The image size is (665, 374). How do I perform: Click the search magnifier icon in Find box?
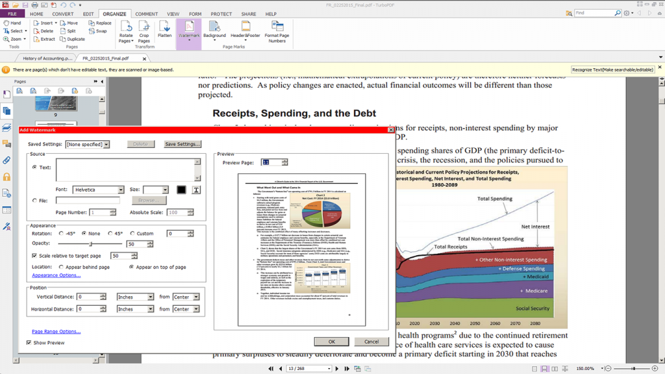[618, 13]
